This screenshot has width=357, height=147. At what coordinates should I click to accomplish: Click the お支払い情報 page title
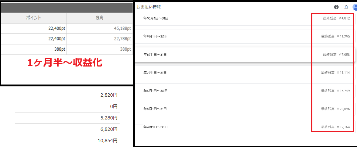[x=148, y=7]
